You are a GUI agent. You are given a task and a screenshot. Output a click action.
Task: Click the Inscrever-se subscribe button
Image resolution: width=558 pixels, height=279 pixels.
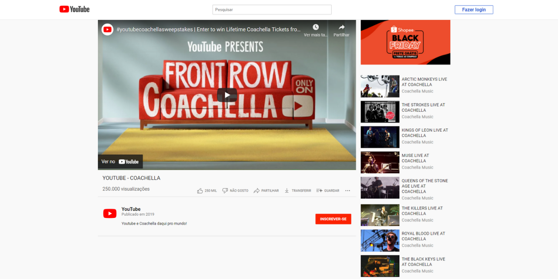point(333,219)
